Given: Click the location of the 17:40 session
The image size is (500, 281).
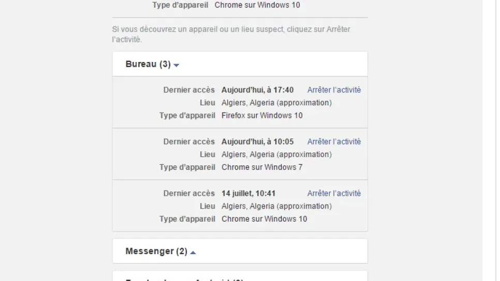Looking at the screenshot, I should pos(276,102).
